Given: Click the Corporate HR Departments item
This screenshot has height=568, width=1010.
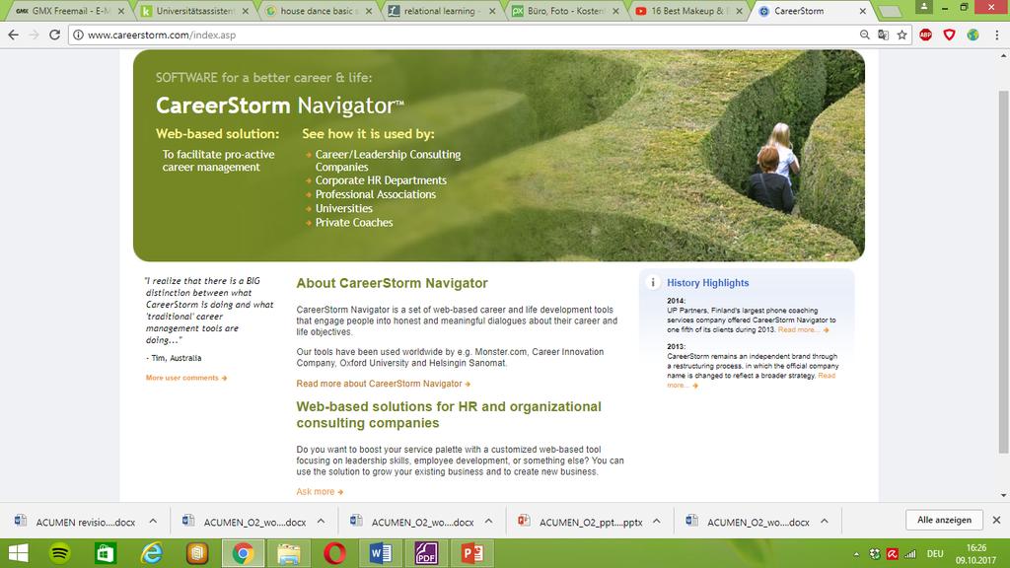Looking at the screenshot, I should [381, 180].
